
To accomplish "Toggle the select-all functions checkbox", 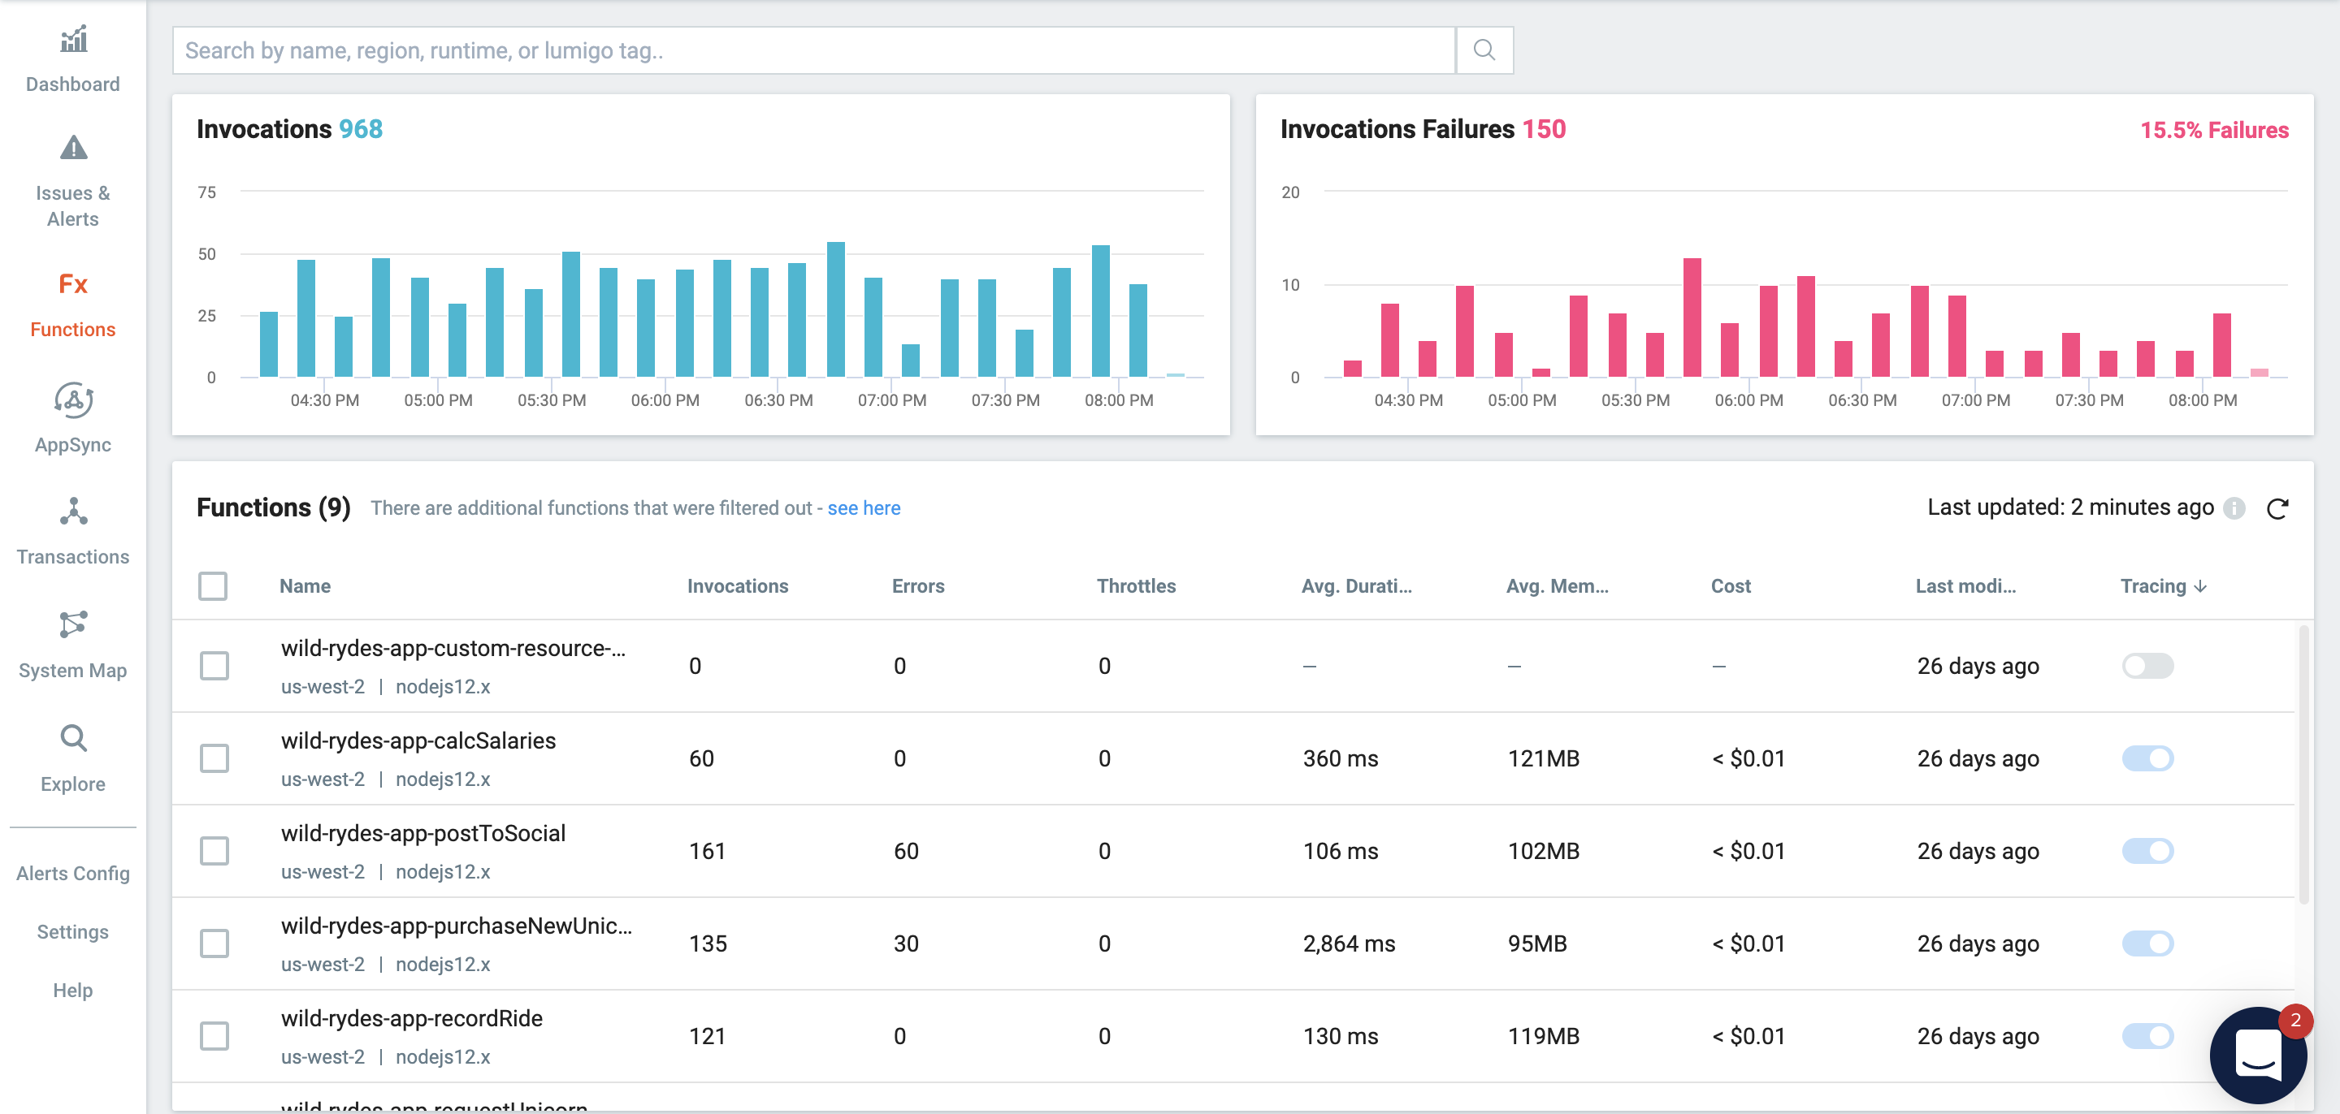I will pos(213,586).
